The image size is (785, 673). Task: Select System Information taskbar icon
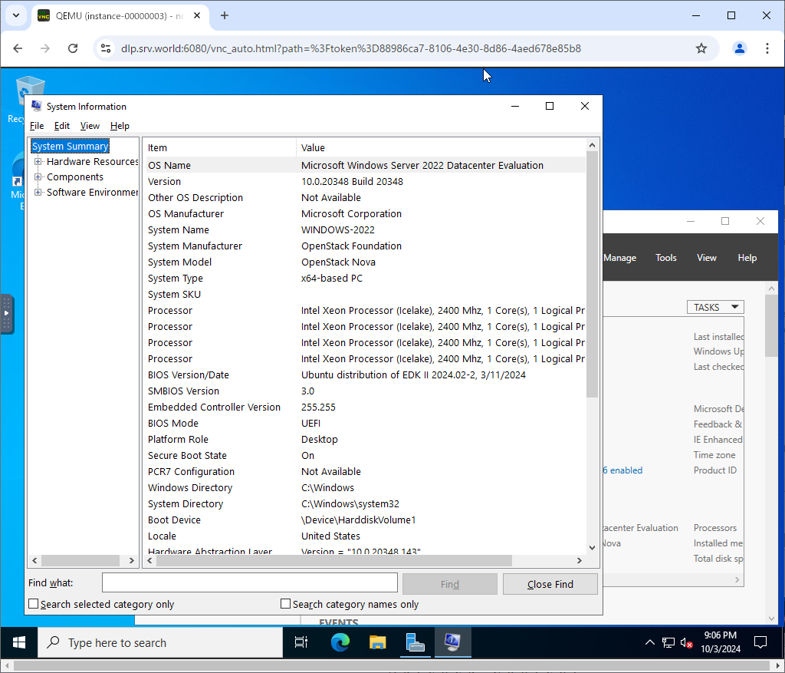click(452, 642)
